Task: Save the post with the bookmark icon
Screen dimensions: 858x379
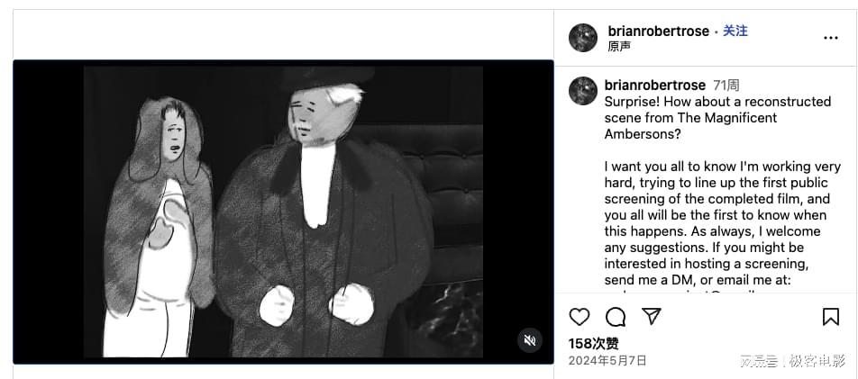Action: pyautogui.click(x=831, y=317)
